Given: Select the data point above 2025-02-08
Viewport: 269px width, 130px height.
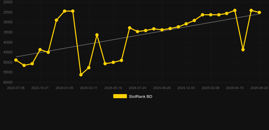Looking at the screenshot, I should pyautogui.click(x=211, y=15).
